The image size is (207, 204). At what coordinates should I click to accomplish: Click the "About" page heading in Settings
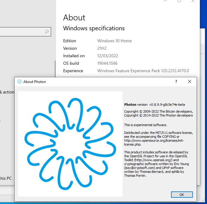(74, 17)
